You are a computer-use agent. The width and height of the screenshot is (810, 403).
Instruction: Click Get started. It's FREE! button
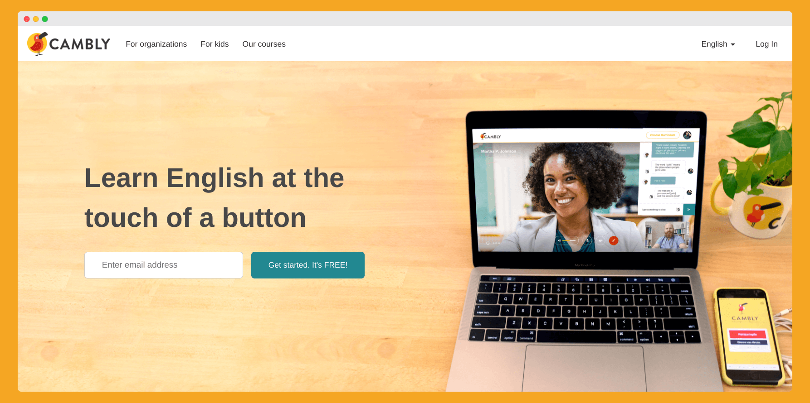coord(308,265)
